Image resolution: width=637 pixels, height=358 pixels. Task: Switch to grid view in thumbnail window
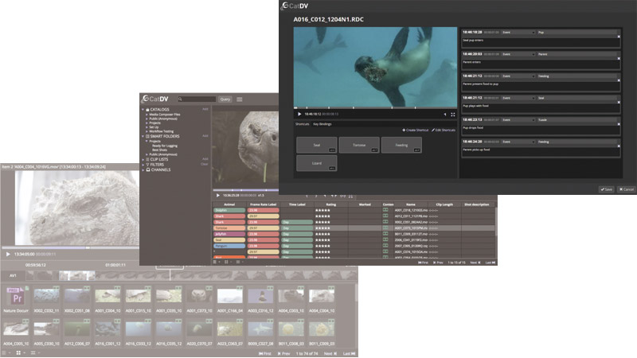18,353
